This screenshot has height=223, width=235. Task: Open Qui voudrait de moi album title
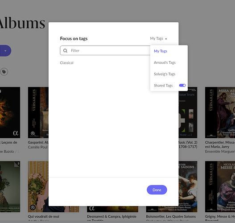coord(43,216)
